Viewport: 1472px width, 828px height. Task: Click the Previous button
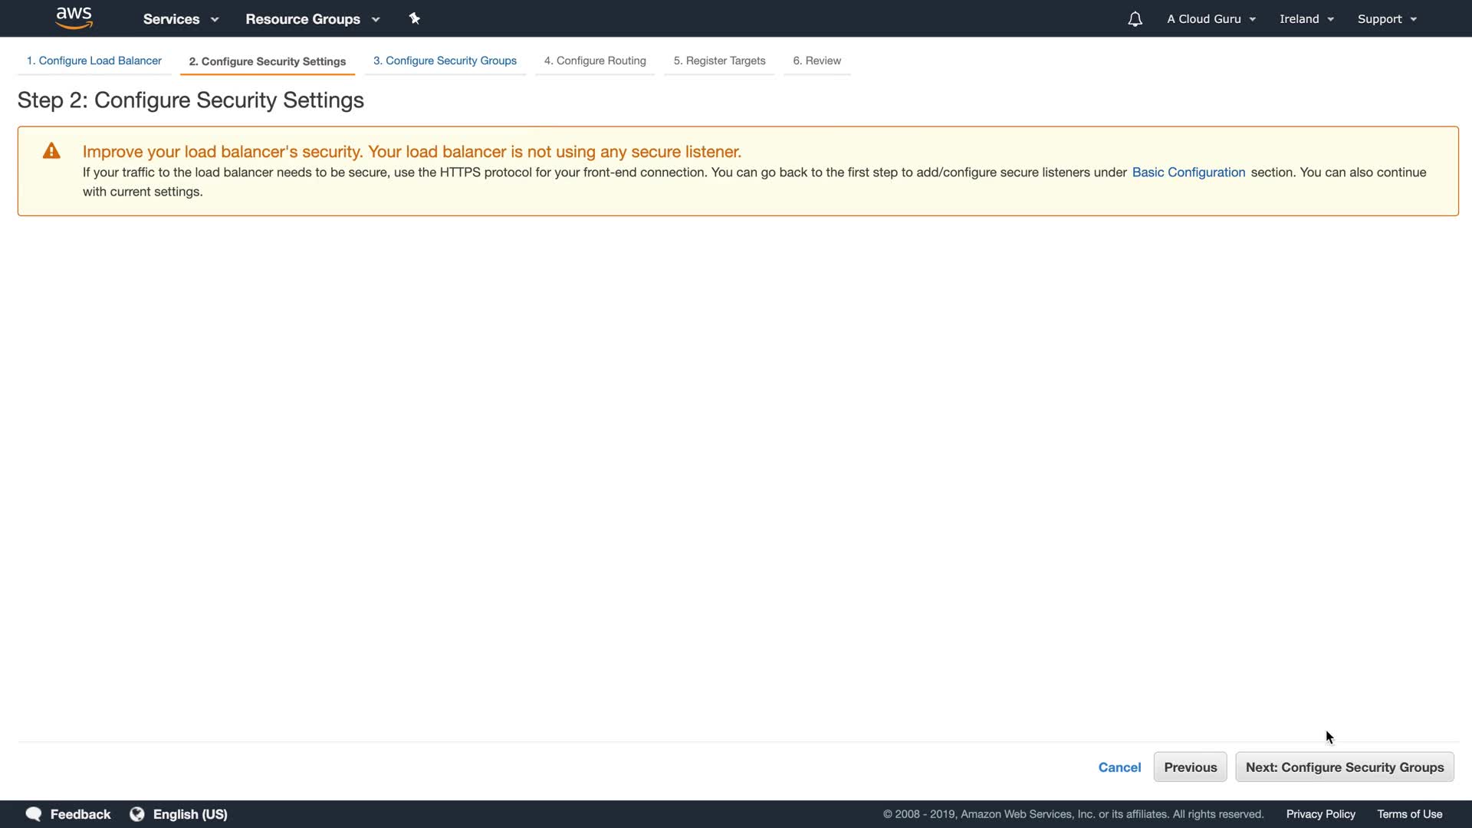click(1190, 767)
